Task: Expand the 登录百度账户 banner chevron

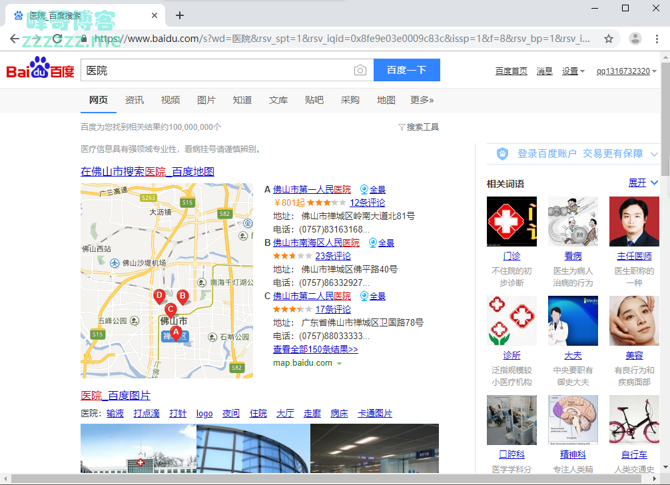Action: pos(654,154)
